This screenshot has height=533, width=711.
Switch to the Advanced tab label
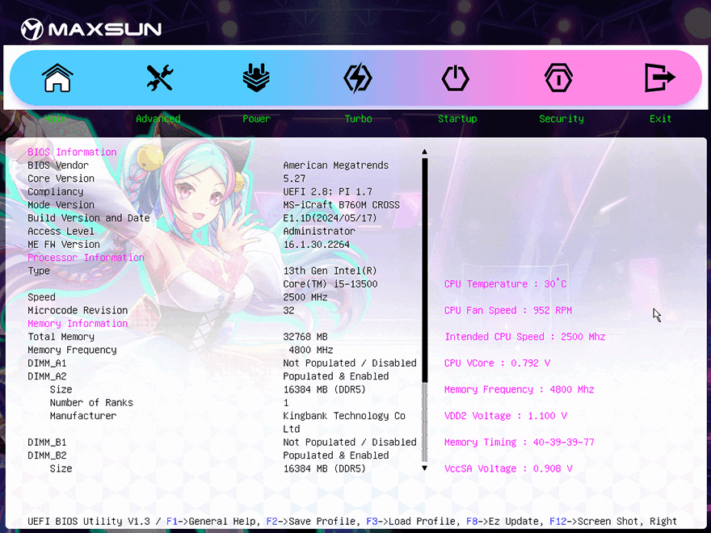point(158,119)
